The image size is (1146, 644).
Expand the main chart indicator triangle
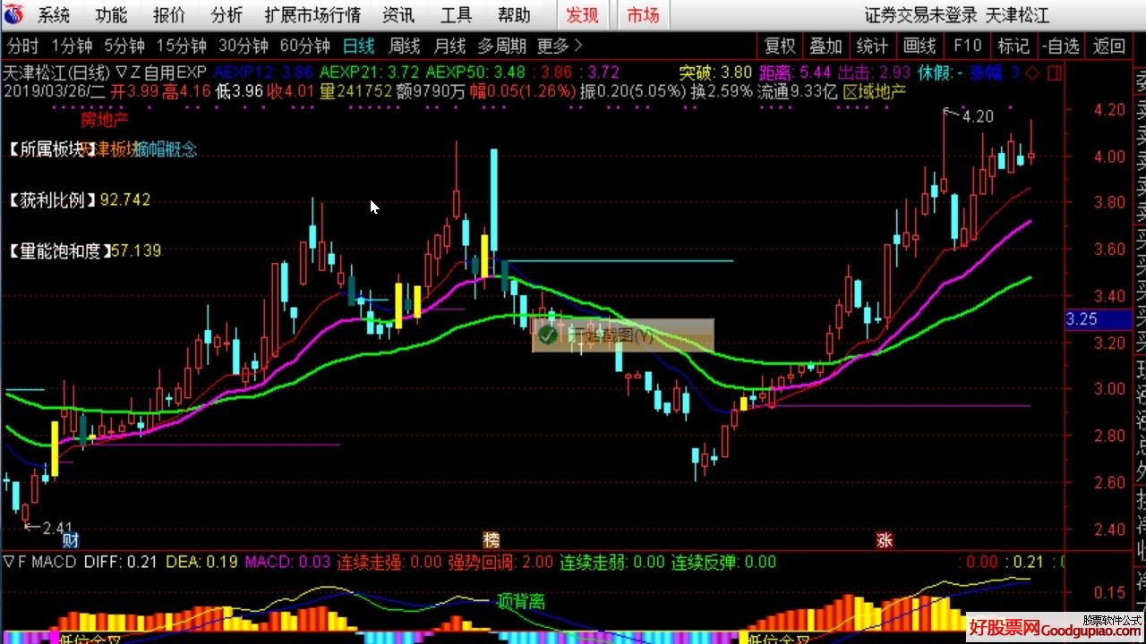click(x=121, y=72)
